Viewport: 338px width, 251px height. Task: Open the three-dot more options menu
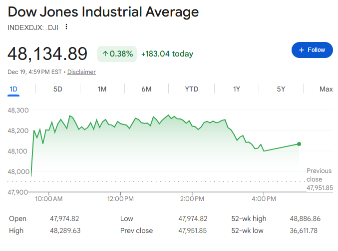[66, 27]
